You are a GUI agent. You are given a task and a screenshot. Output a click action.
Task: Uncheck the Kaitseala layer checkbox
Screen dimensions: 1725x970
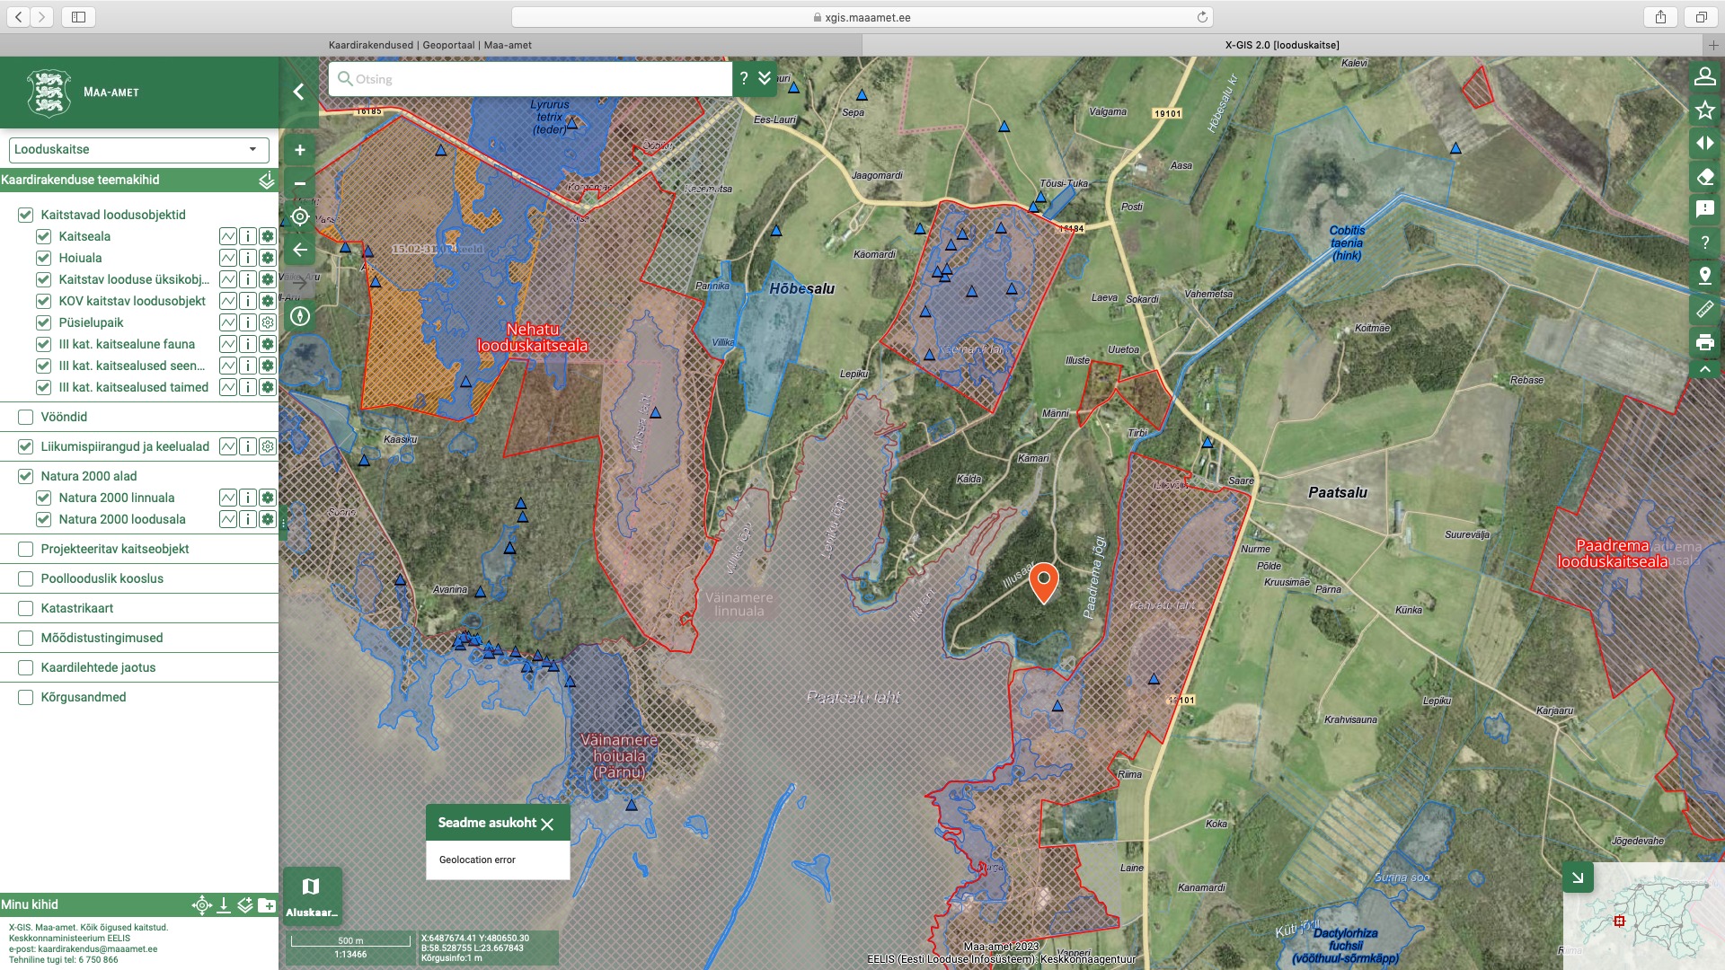click(44, 236)
